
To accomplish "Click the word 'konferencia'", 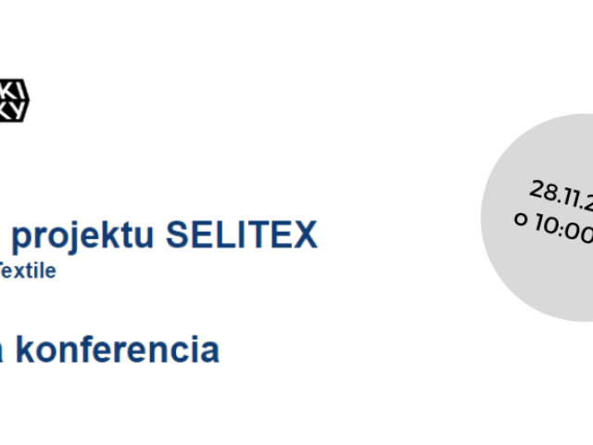I will tap(118, 350).
